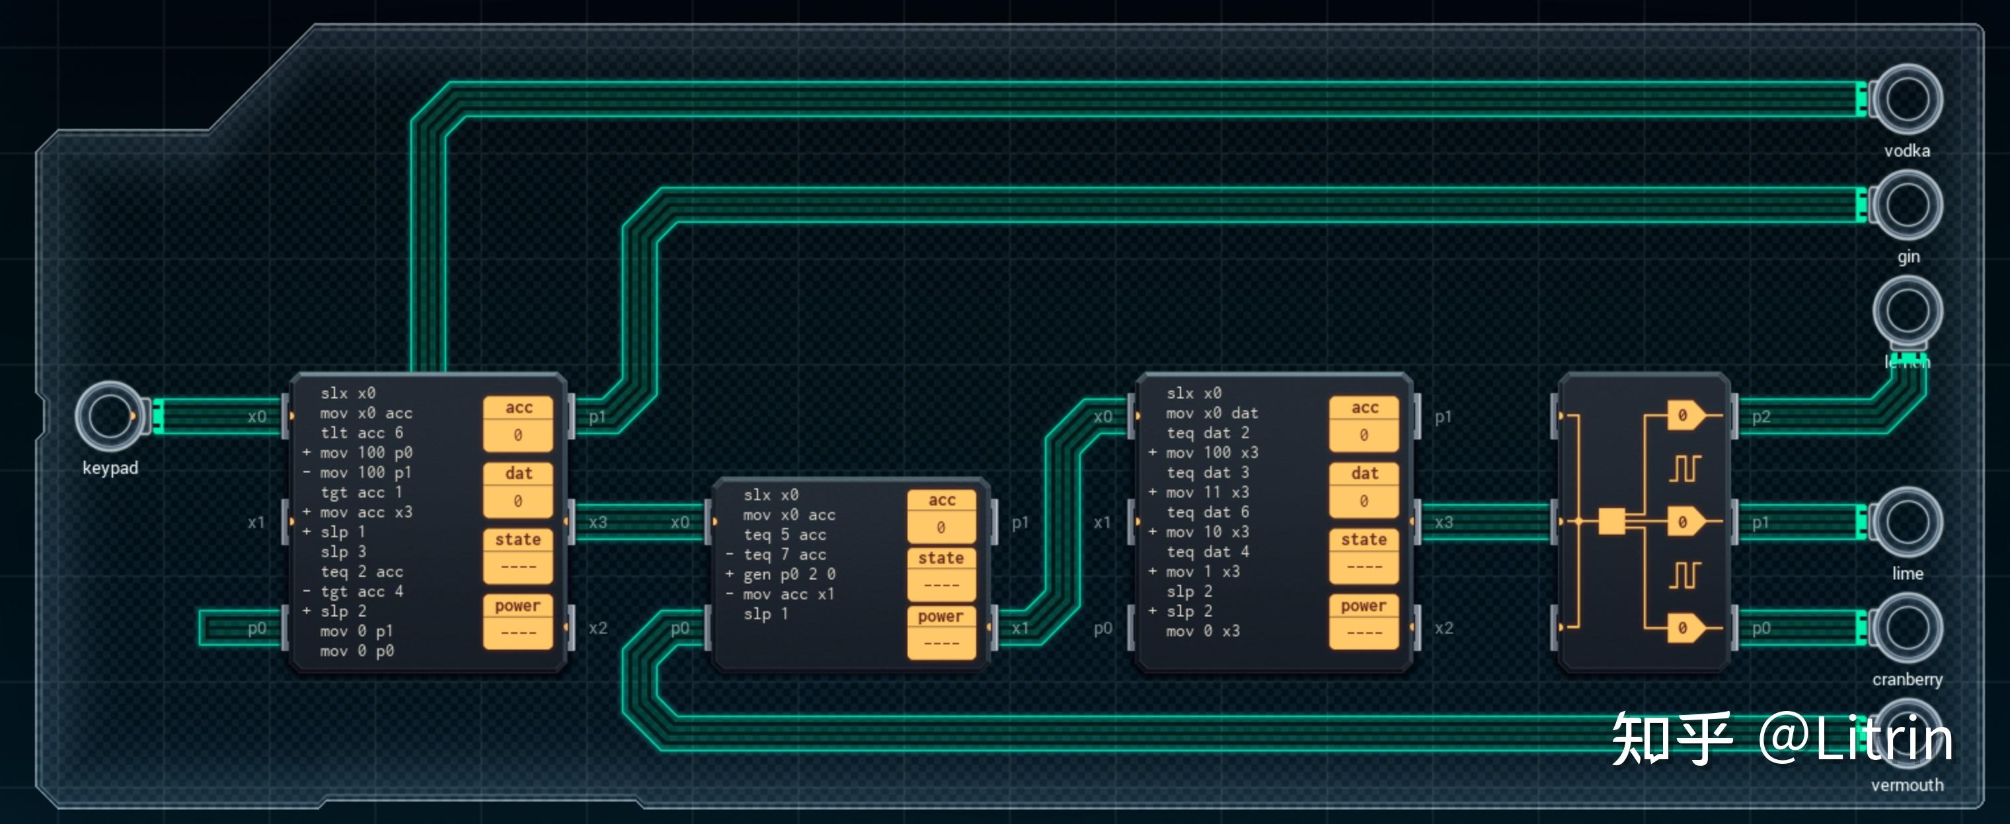The image size is (2010, 824).
Task: Click the code line 'teq 5 acc'
Action: click(x=784, y=535)
